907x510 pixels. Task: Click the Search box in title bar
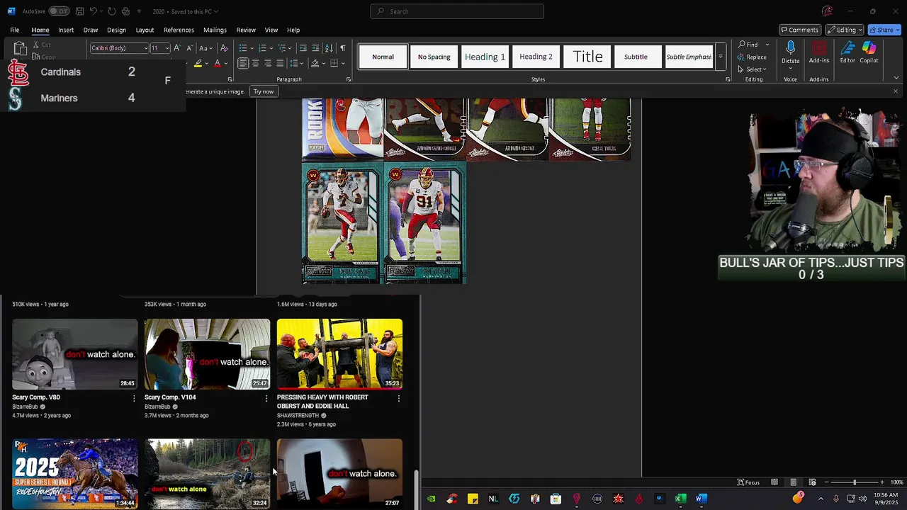click(x=457, y=11)
